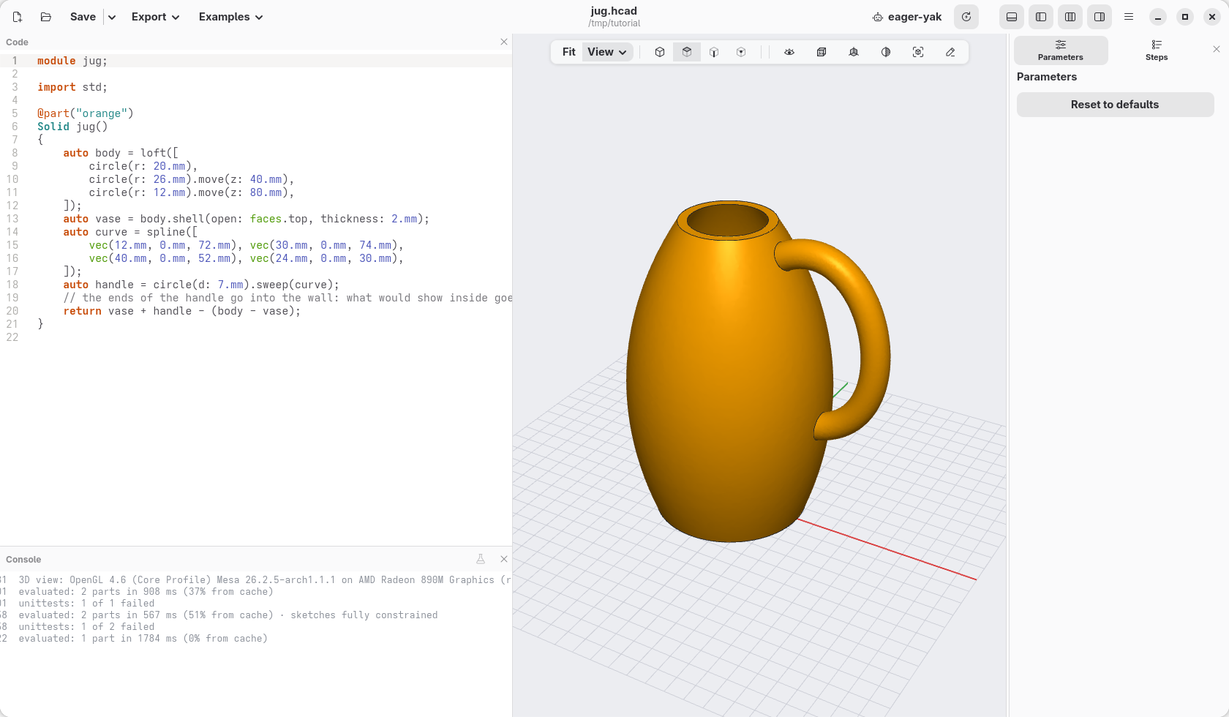Image resolution: width=1229 pixels, height=717 pixels.
Task: Toggle the bottom console panel layout
Action: [x=1012, y=17]
